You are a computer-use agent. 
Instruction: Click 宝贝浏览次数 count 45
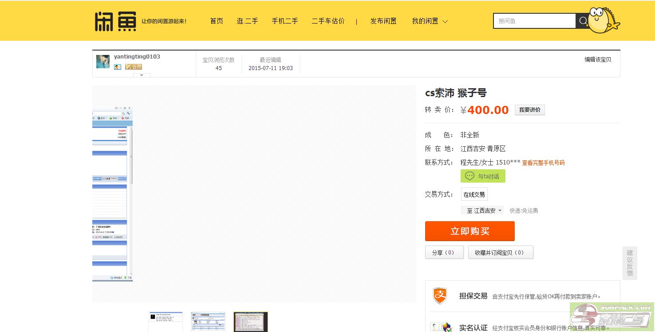pyautogui.click(x=218, y=68)
